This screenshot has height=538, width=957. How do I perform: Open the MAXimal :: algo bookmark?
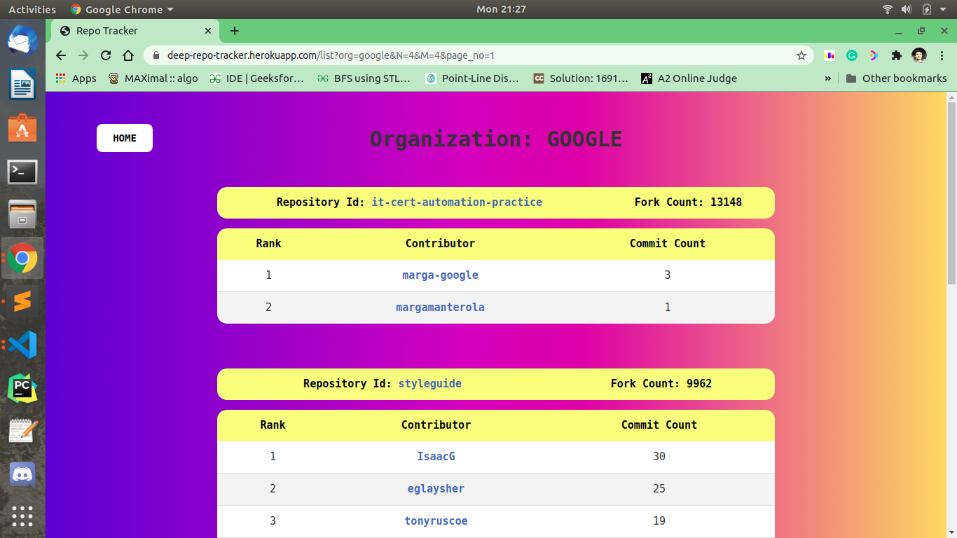pos(153,78)
